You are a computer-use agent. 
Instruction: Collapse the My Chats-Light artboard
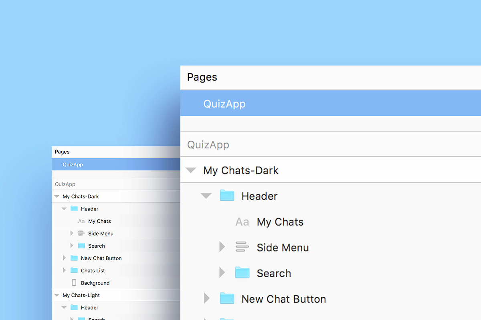click(57, 295)
